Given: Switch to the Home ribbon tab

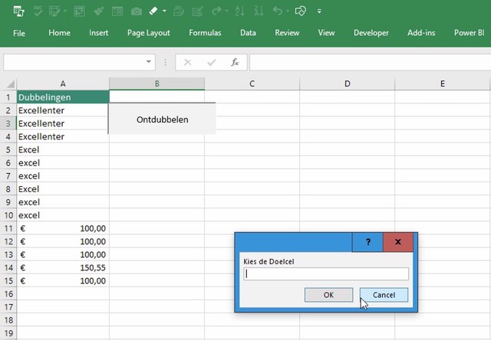Looking at the screenshot, I should 60,33.
